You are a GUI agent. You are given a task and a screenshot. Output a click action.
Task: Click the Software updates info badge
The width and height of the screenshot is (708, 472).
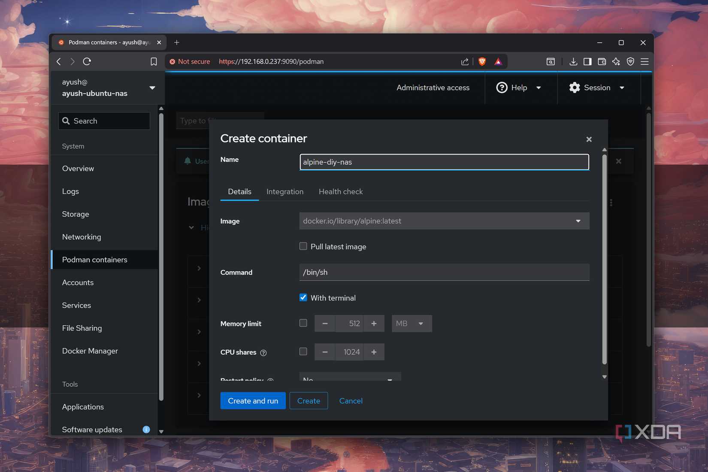pyautogui.click(x=146, y=429)
